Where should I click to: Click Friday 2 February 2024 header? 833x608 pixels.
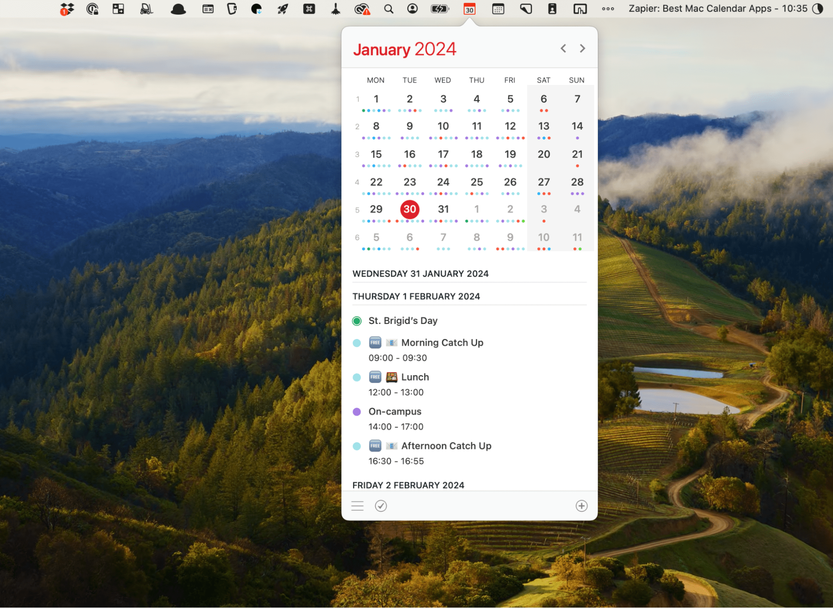[408, 486]
